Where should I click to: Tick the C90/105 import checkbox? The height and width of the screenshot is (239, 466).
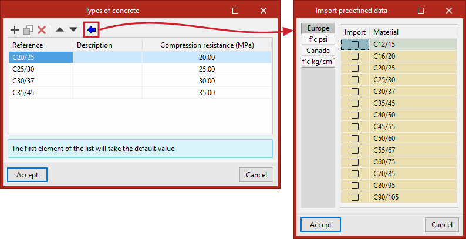[x=355, y=197]
